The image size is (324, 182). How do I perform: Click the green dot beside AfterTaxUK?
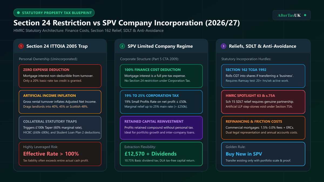pos(305,15)
